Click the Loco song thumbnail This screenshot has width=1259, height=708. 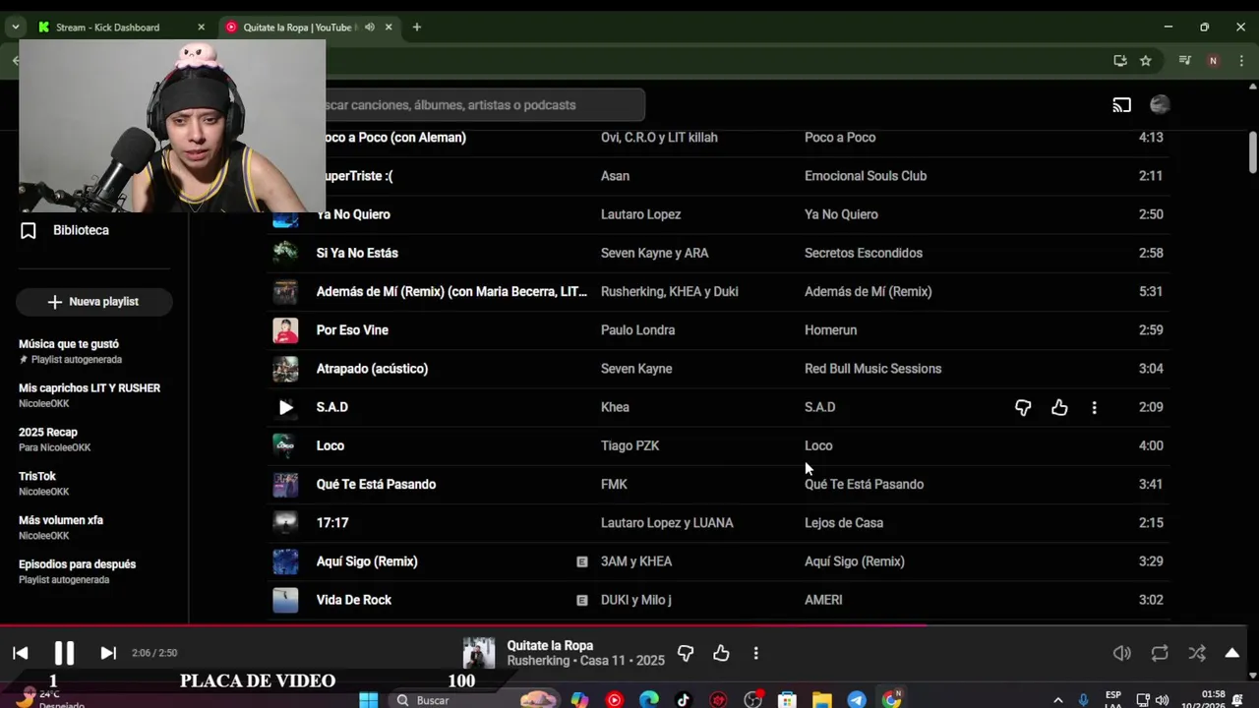[x=285, y=445]
